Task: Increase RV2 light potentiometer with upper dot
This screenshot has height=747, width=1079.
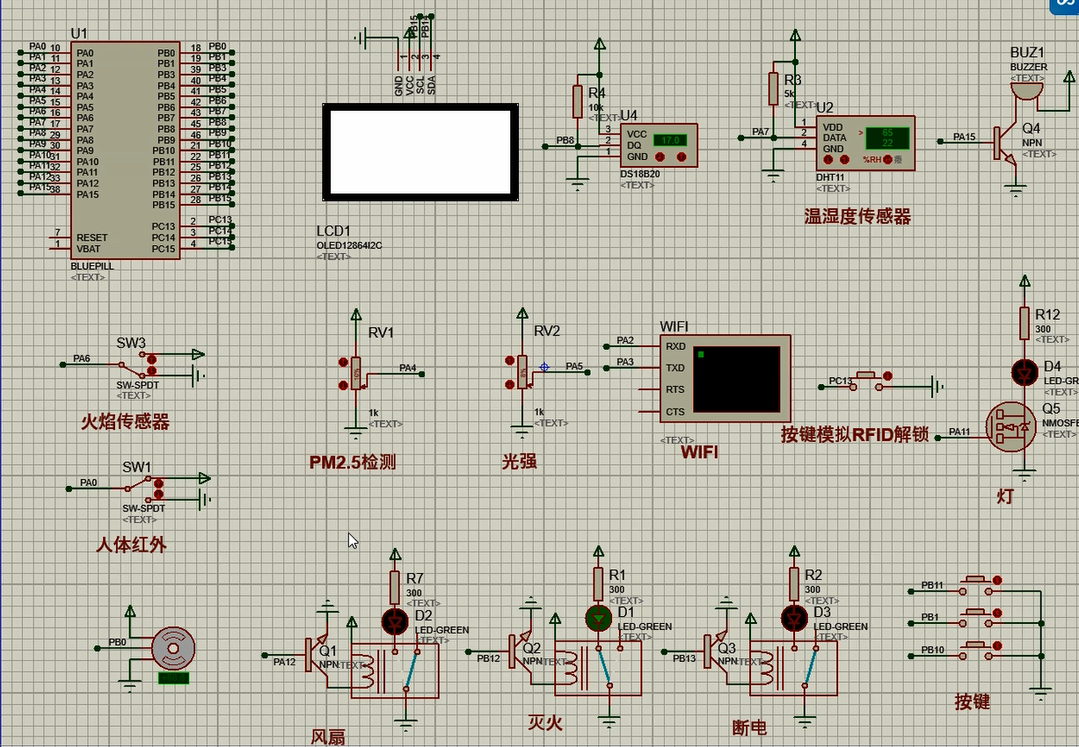Action: pyautogui.click(x=510, y=360)
